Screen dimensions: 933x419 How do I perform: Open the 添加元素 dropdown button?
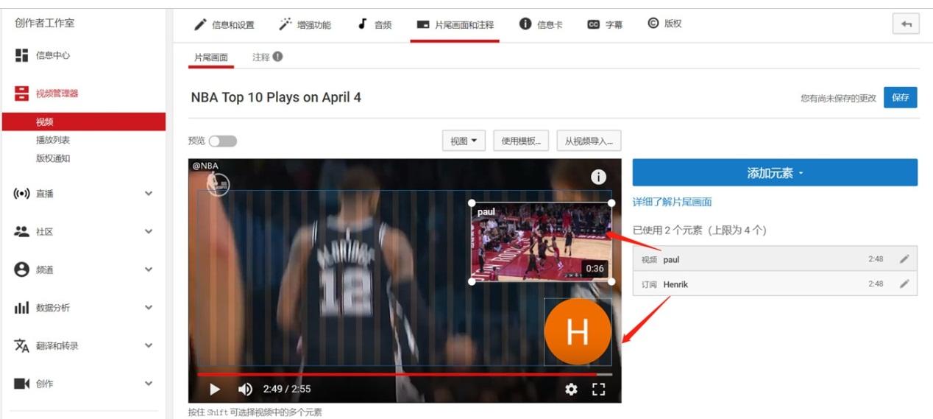[x=775, y=173]
